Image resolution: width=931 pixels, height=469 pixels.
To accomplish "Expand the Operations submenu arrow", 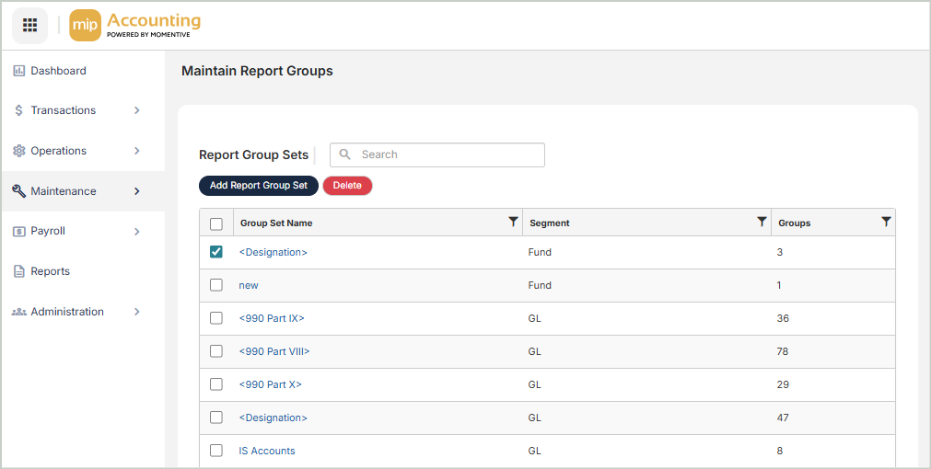I will (x=136, y=151).
